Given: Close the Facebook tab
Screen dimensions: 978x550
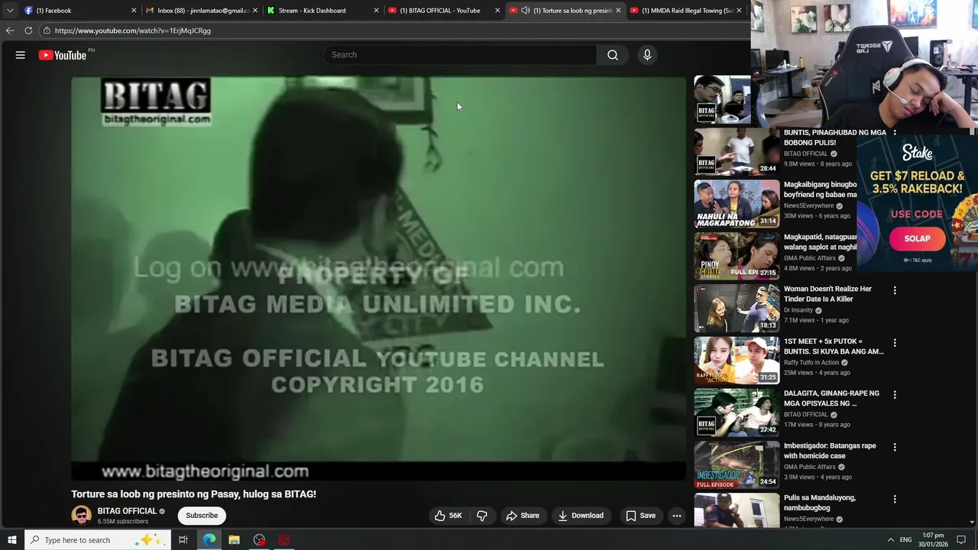Looking at the screenshot, I should [134, 11].
